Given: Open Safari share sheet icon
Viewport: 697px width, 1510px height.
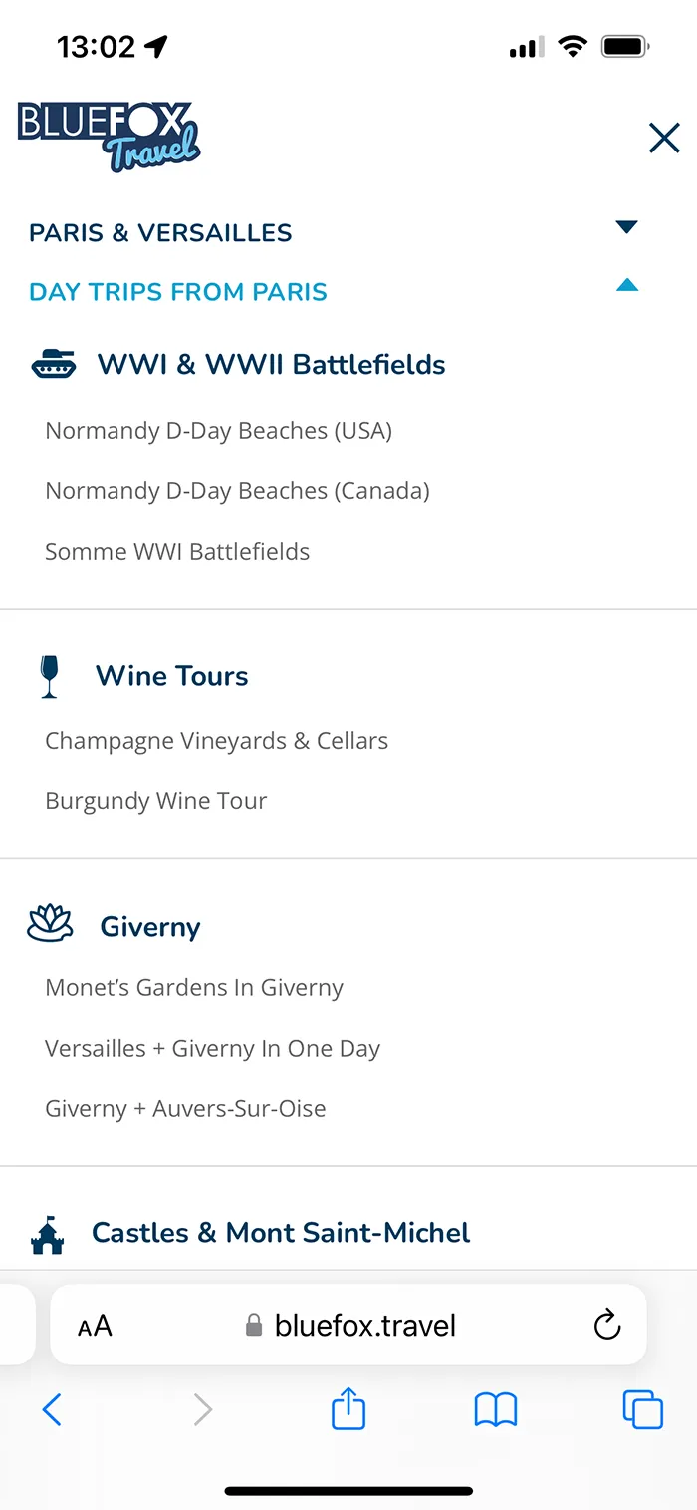Looking at the screenshot, I should [x=348, y=1409].
